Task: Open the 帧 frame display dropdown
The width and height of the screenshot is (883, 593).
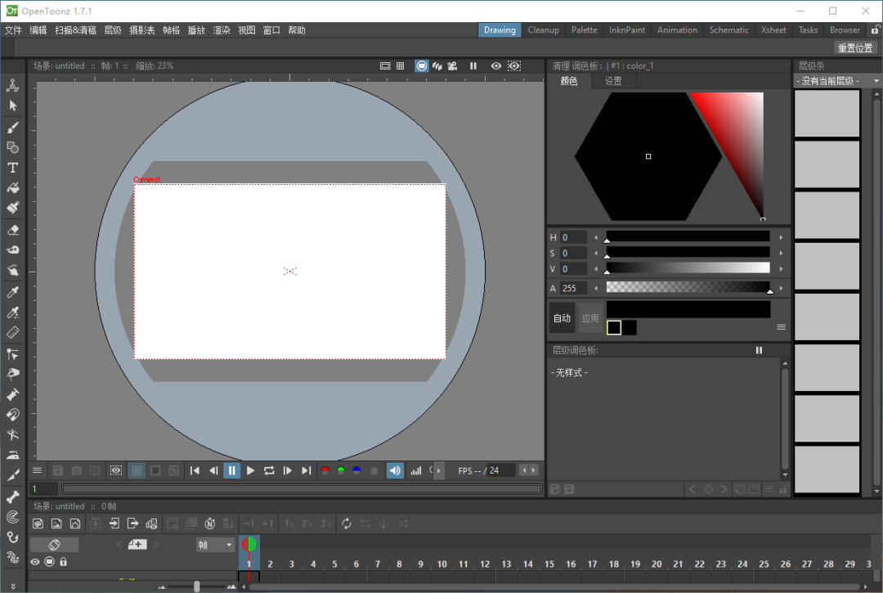Action: [x=215, y=545]
